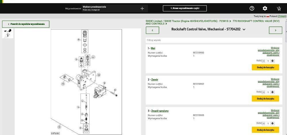This screenshot has width=287, height=135.
Task: Open the settings gear icon
Action: click(x=265, y=8)
